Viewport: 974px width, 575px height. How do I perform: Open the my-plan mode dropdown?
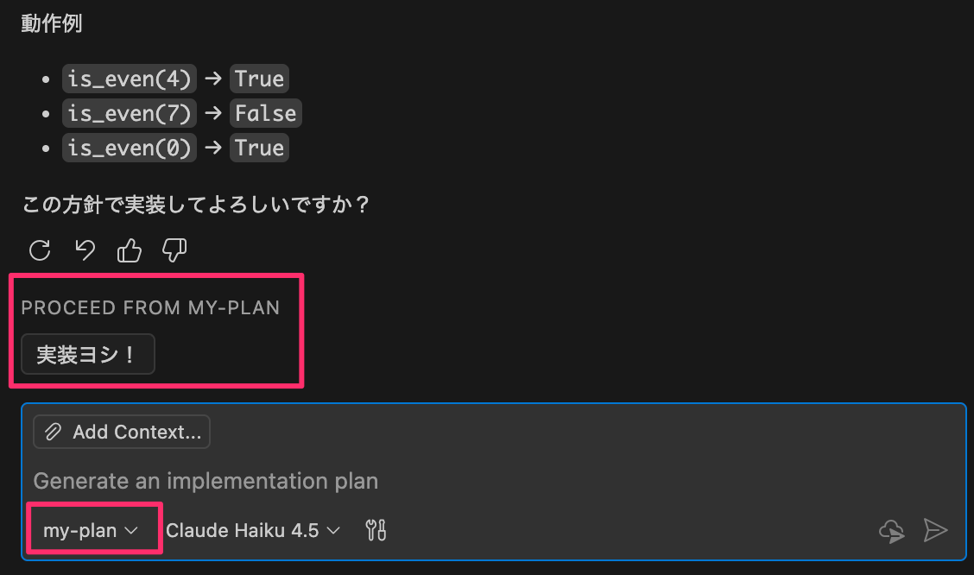pos(94,529)
